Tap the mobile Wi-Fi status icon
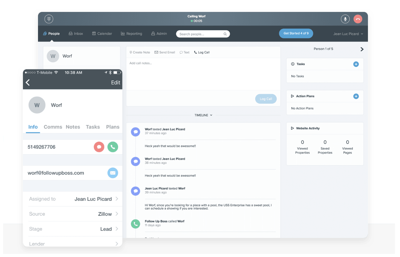Viewport: 400px width, 257px height. pyautogui.click(x=56, y=73)
